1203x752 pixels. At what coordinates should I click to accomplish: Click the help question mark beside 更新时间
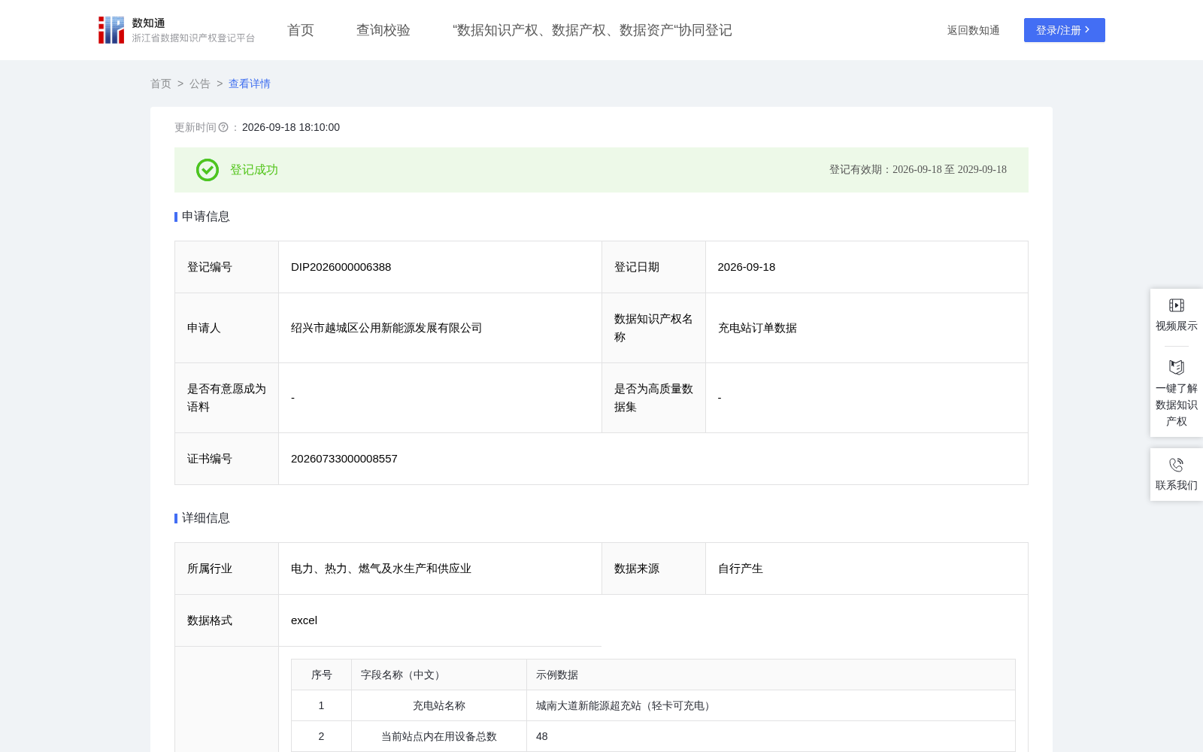tap(223, 127)
